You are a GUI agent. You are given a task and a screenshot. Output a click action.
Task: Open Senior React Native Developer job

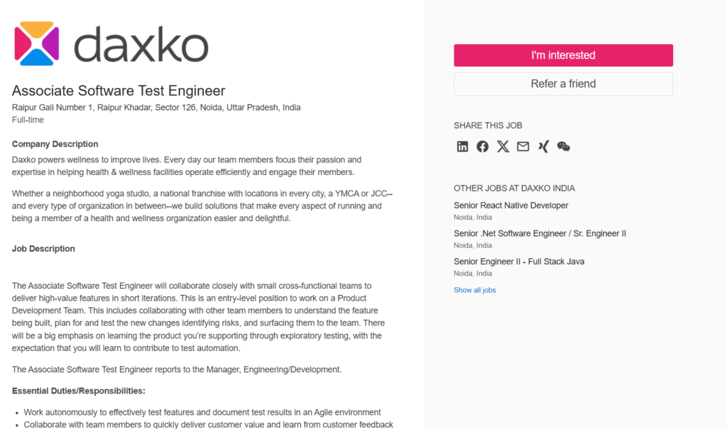pos(511,205)
